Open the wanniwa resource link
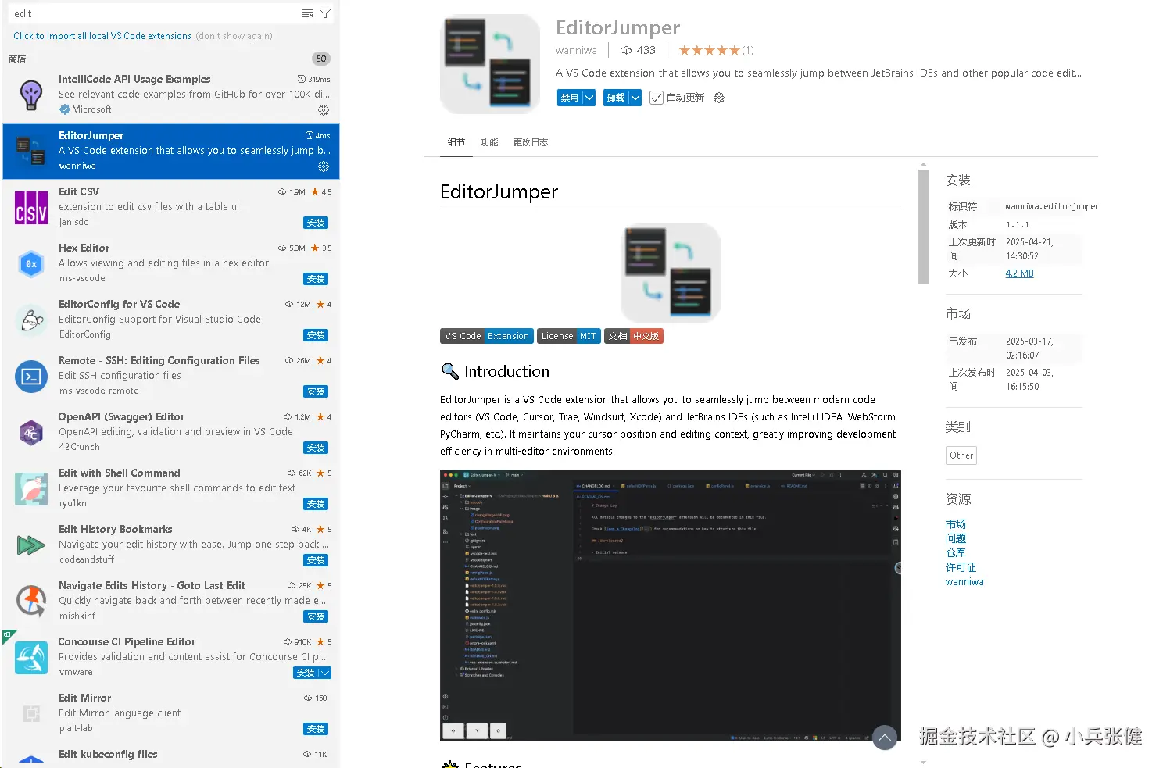 (964, 582)
